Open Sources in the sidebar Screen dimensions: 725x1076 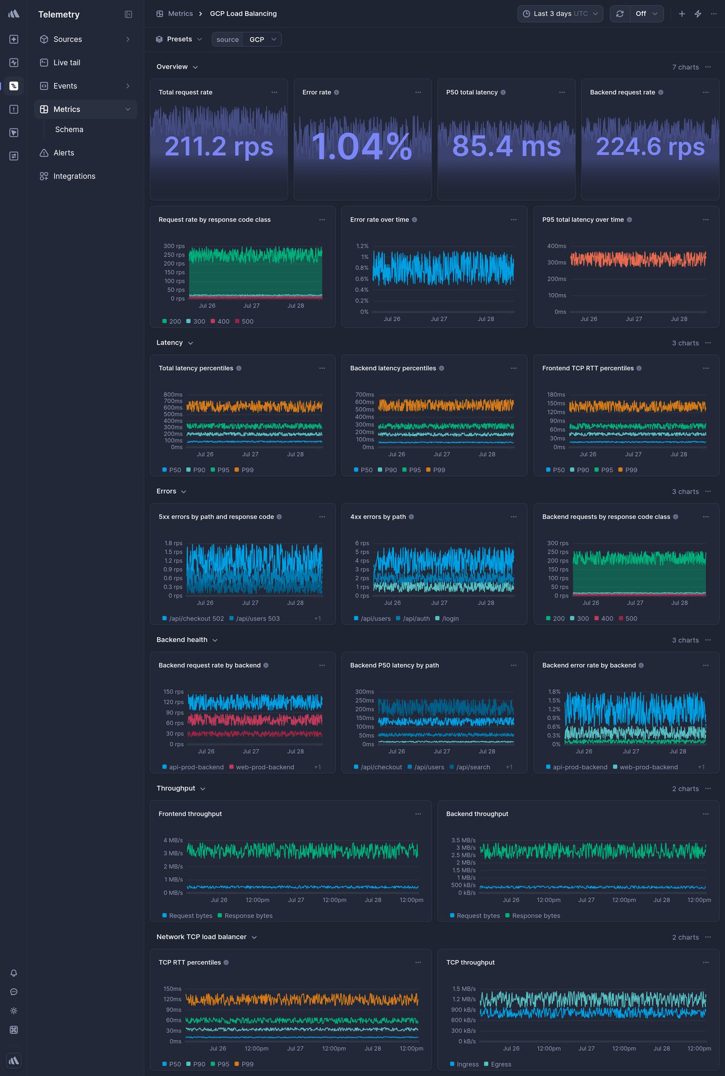click(85, 39)
